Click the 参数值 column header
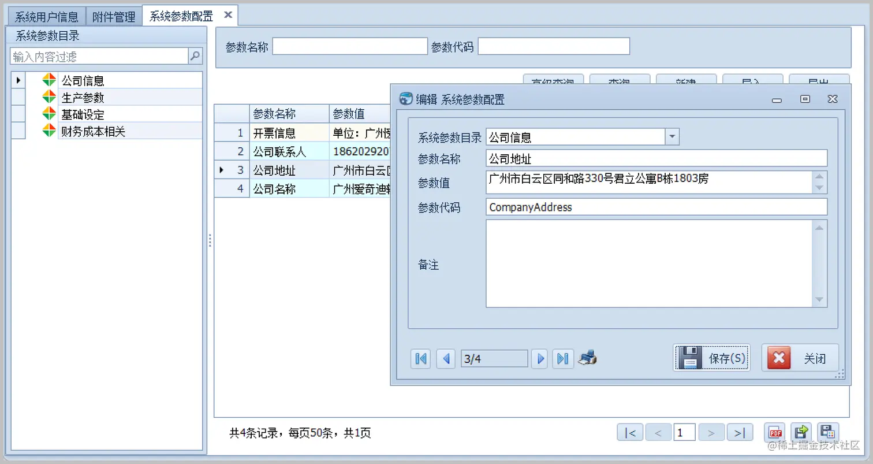This screenshot has width=873, height=464. coord(360,114)
